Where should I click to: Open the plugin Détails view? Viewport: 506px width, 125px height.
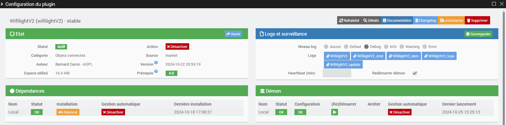[371, 21]
